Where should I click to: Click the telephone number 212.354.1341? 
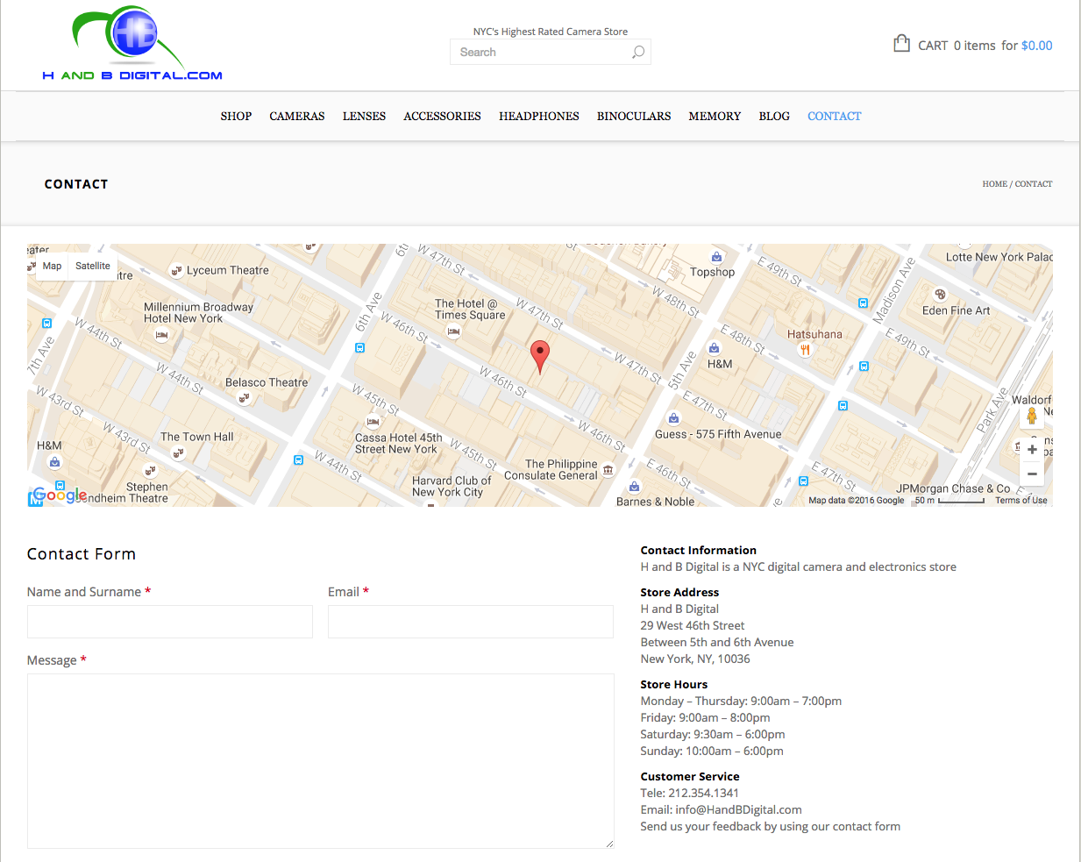703,793
